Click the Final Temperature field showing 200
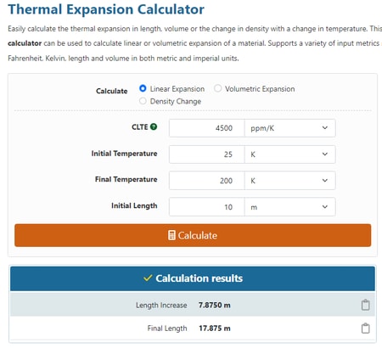Screen dimensions: 382x348 click(207, 181)
